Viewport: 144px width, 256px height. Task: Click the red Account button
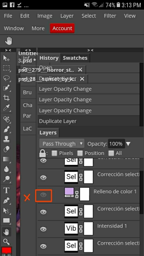click(62, 28)
